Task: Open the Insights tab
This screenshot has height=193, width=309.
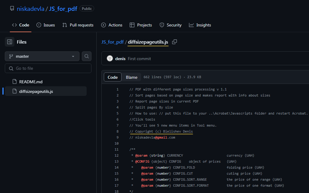Action: click(200, 25)
